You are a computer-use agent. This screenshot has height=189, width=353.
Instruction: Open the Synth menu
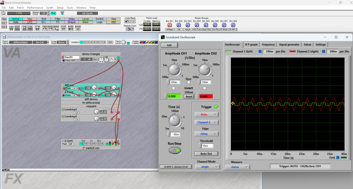point(50,8)
